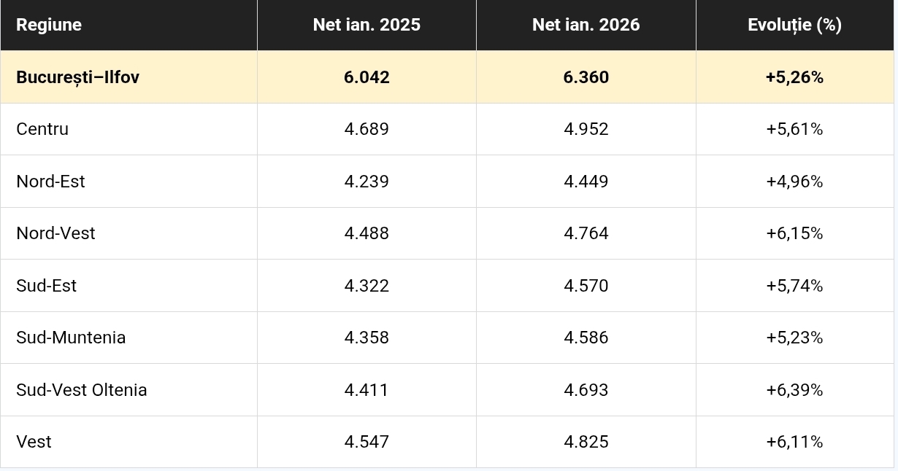Screen dimensions: 898x471
Task: Click the 4.239 value for Nord-Est
Action: coord(367,182)
